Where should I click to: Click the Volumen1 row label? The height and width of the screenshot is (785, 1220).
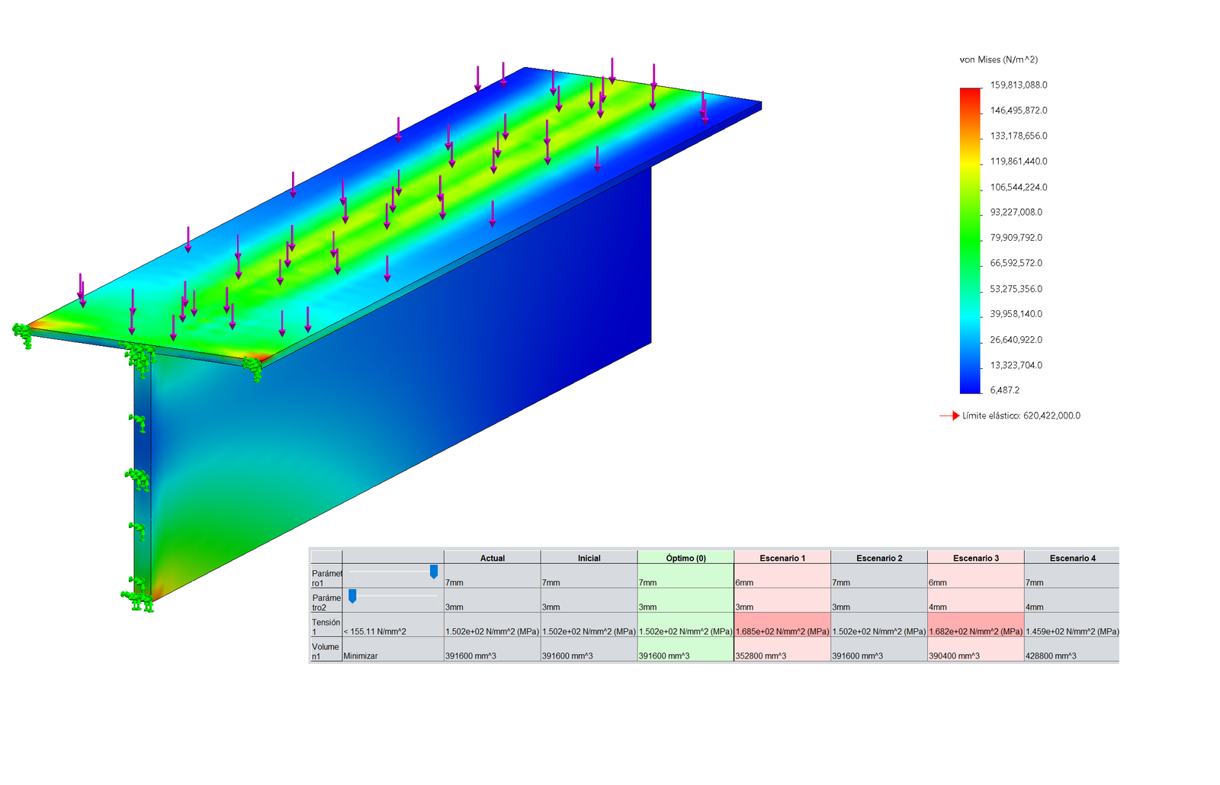[326, 651]
